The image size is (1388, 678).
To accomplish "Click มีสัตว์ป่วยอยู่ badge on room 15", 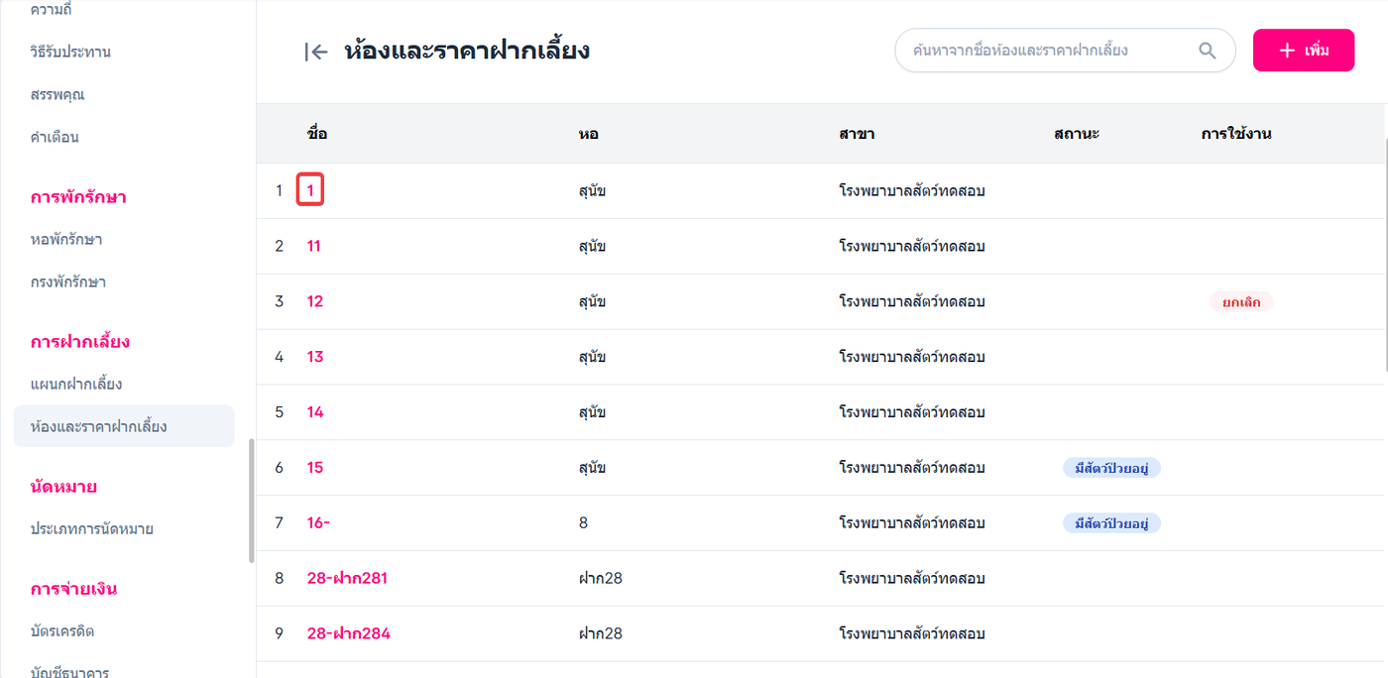I will (x=1111, y=468).
